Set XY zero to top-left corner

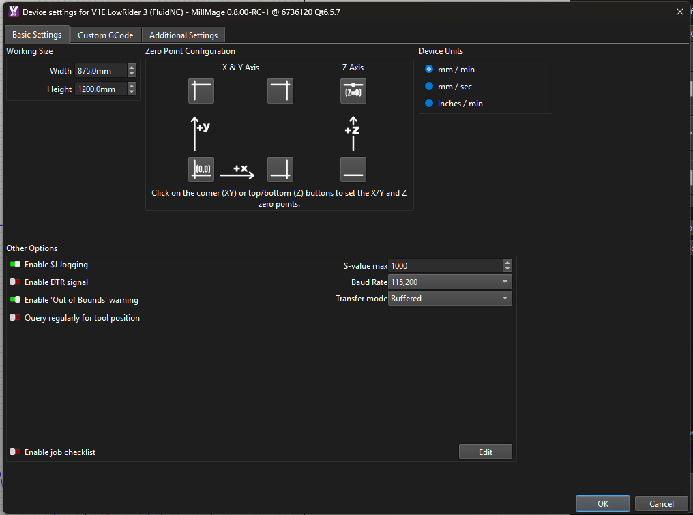pos(201,91)
